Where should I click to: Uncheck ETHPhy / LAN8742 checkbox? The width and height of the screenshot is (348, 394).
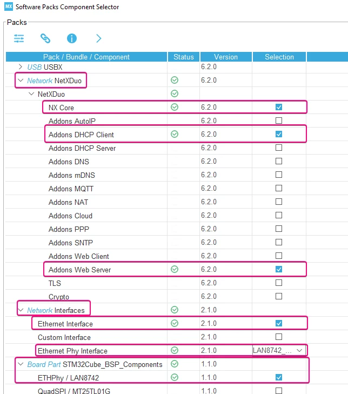point(279,377)
